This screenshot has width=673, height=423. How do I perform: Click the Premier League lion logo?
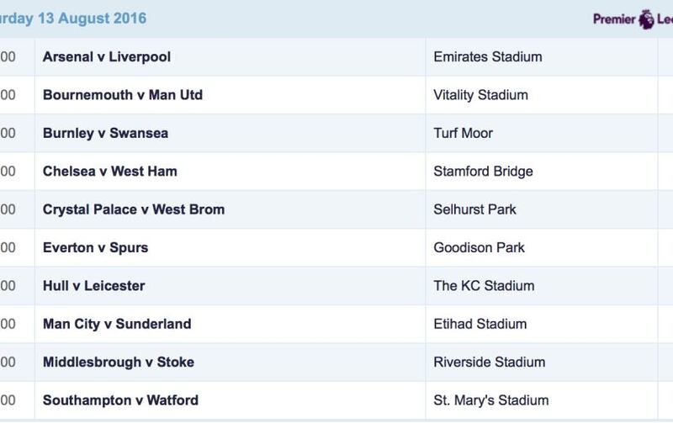(x=646, y=19)
